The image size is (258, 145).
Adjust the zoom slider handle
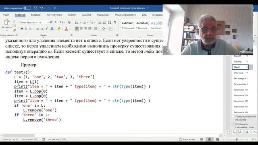point(237,139)
